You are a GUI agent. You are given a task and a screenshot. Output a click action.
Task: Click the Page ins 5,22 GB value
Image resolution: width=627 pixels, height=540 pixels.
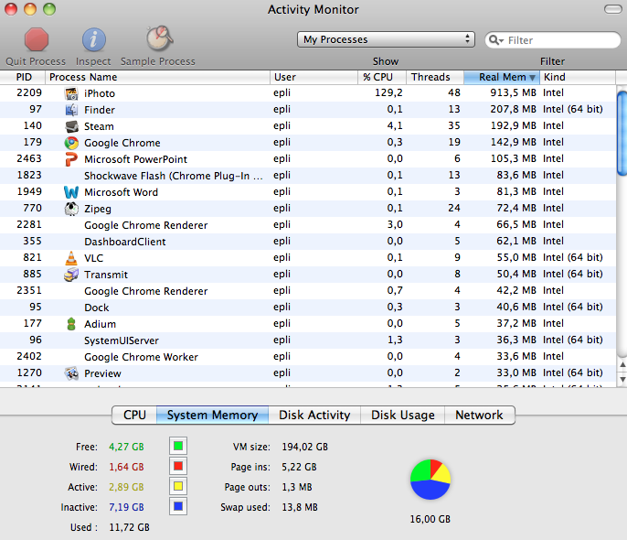point(299,467)
